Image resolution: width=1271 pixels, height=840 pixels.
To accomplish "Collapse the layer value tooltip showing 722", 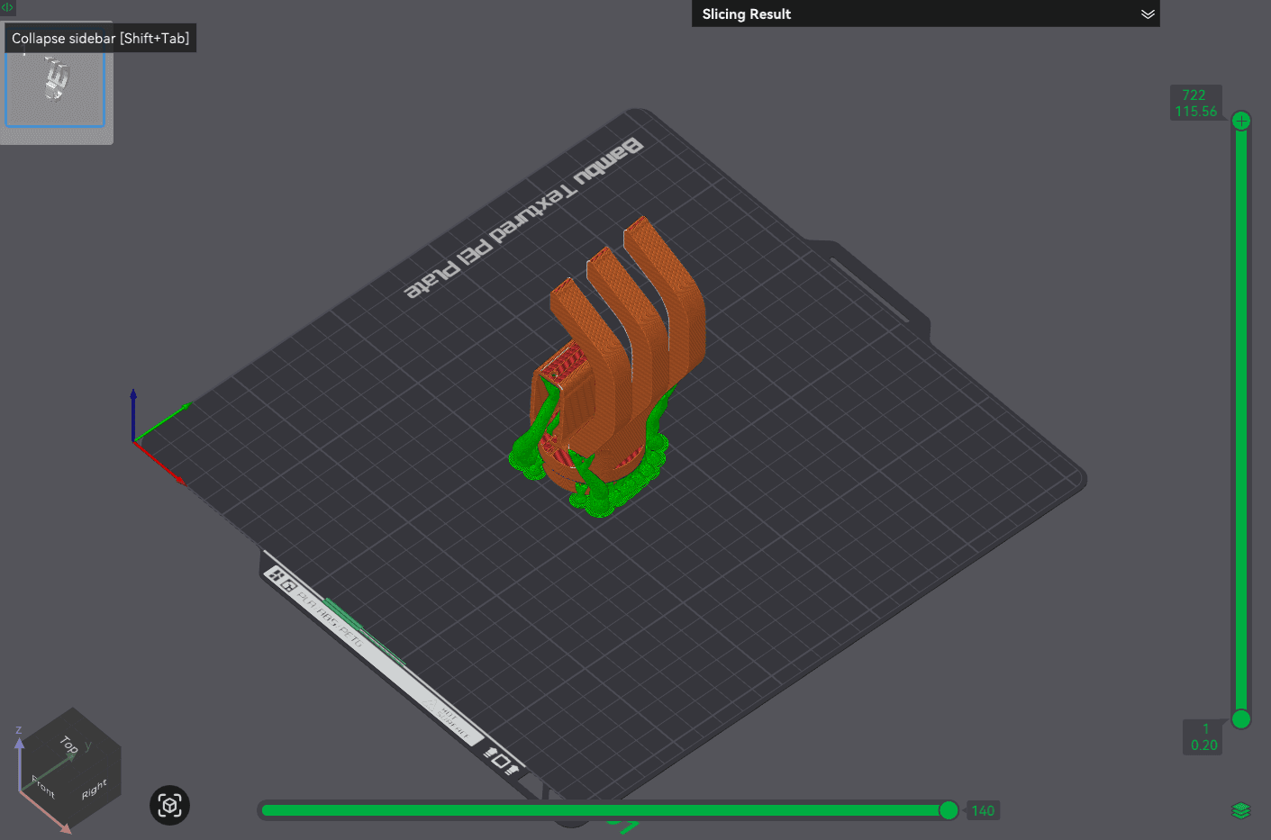I will (x=1196, y=95).
